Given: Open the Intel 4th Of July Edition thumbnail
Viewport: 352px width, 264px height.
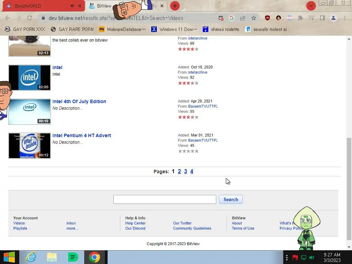Looking at the screenshot, I should coord(30,112).
